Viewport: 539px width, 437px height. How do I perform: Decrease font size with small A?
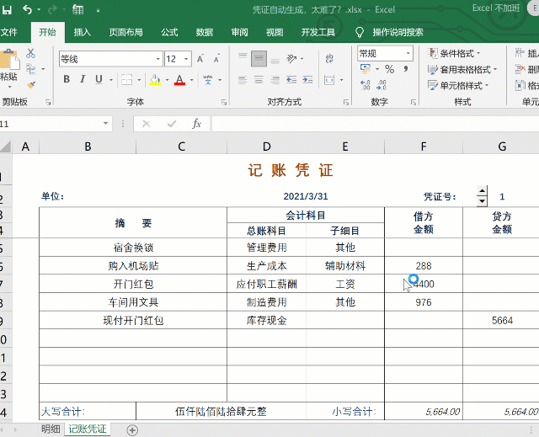pos(216,59)
